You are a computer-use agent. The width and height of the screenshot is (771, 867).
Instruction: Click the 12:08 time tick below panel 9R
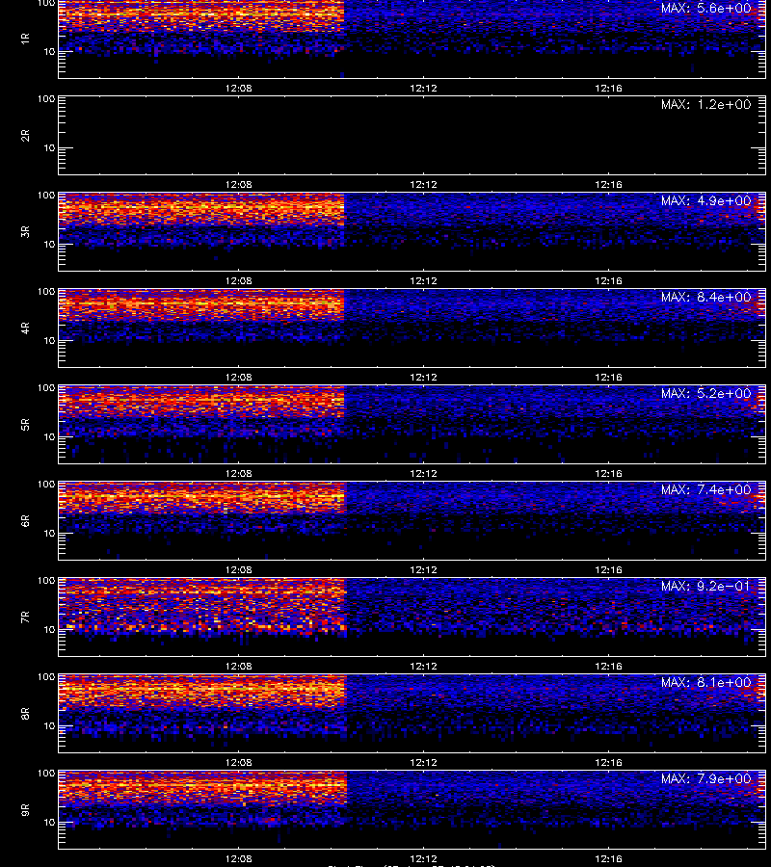point(238,858)
